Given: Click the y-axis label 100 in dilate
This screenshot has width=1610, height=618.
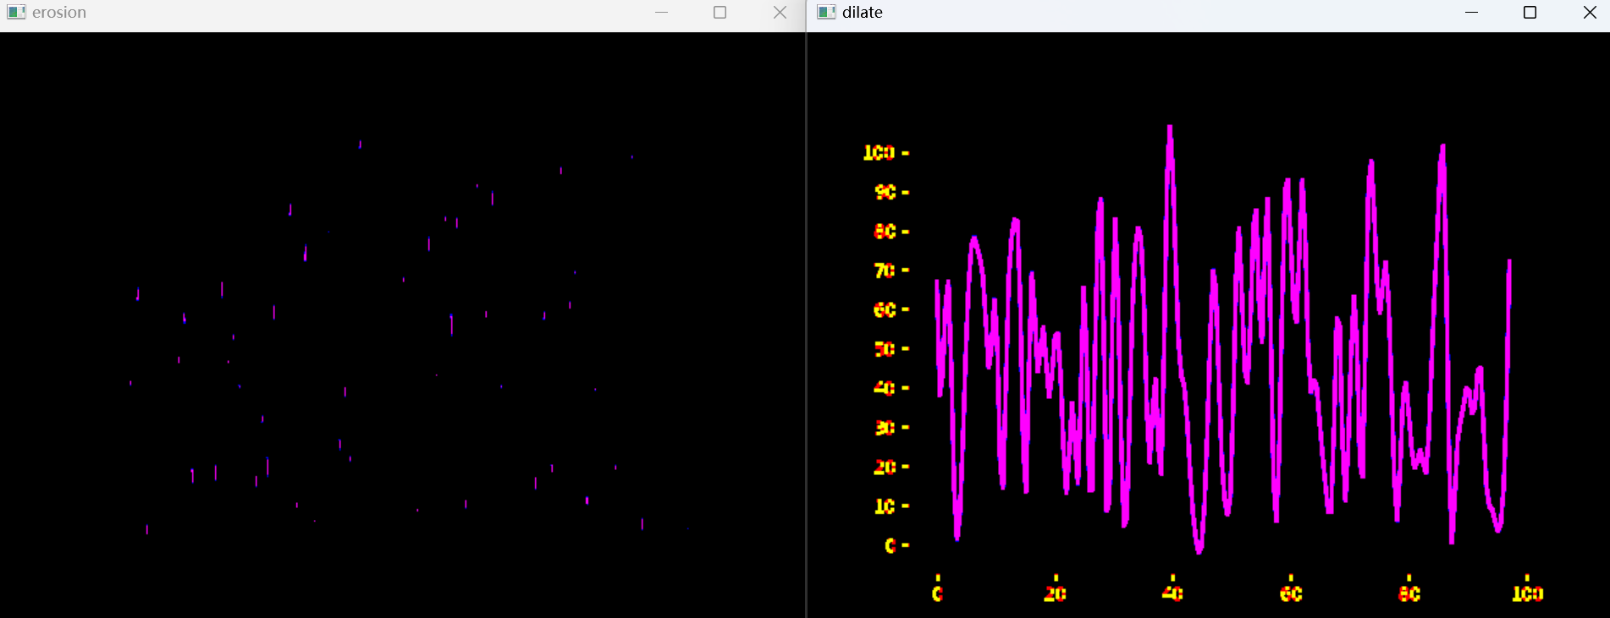Looking at the screenshot, I should pos(879,153).
